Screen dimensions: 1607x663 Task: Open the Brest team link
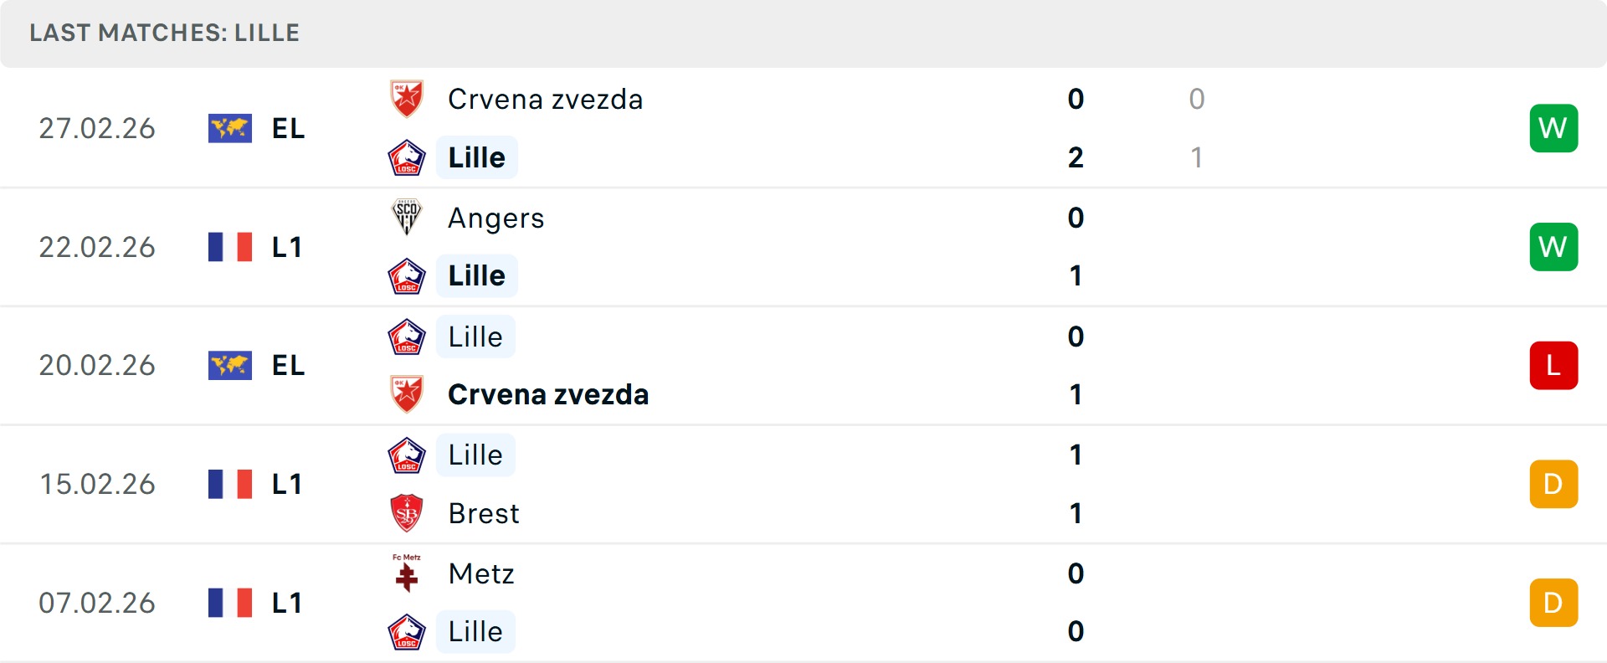click(x=484, y=513)
